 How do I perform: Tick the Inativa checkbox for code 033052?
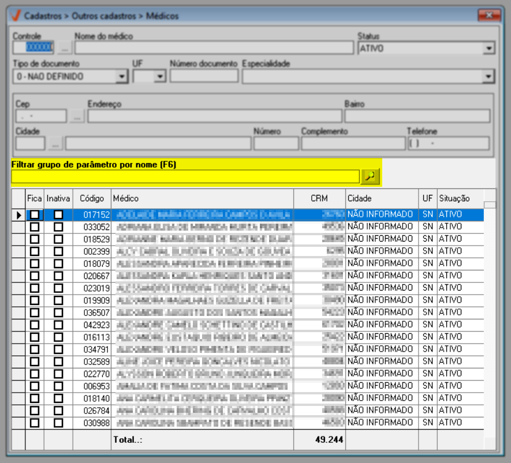[58, 227]
